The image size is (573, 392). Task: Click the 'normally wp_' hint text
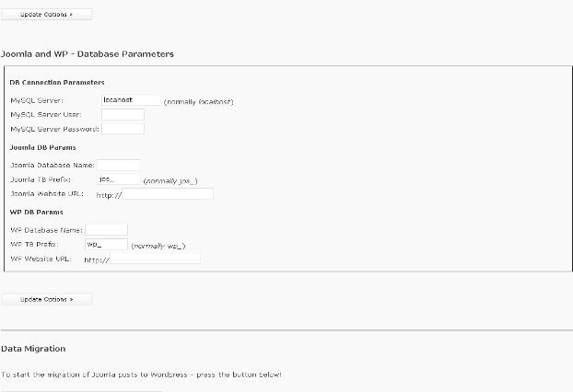point(158,246)
